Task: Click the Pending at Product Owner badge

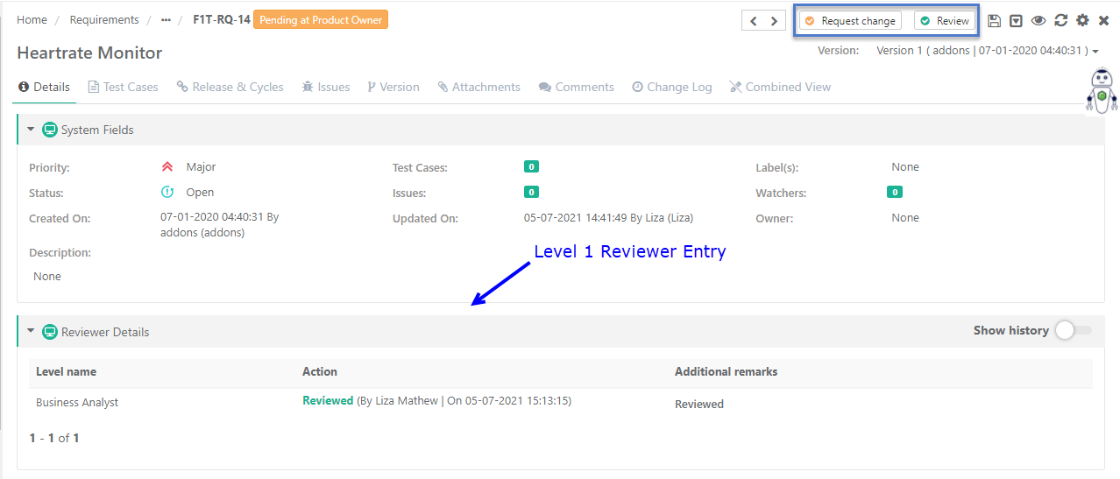Action: point(321,20)
